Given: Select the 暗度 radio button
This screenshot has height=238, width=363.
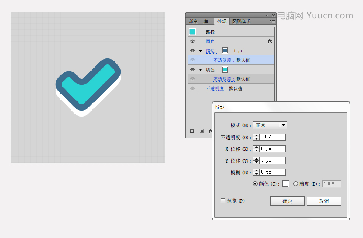Looking at the screenshot, I should (x=296, y=184).
